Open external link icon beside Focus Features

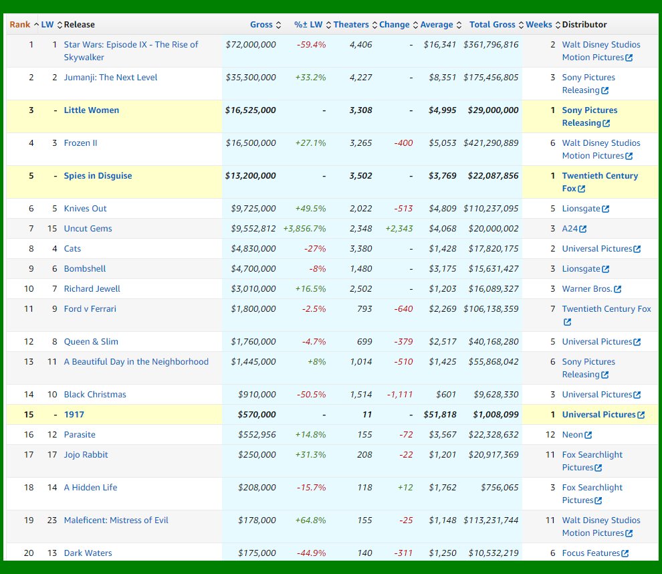pyautogui.click(x=625, y=553)
